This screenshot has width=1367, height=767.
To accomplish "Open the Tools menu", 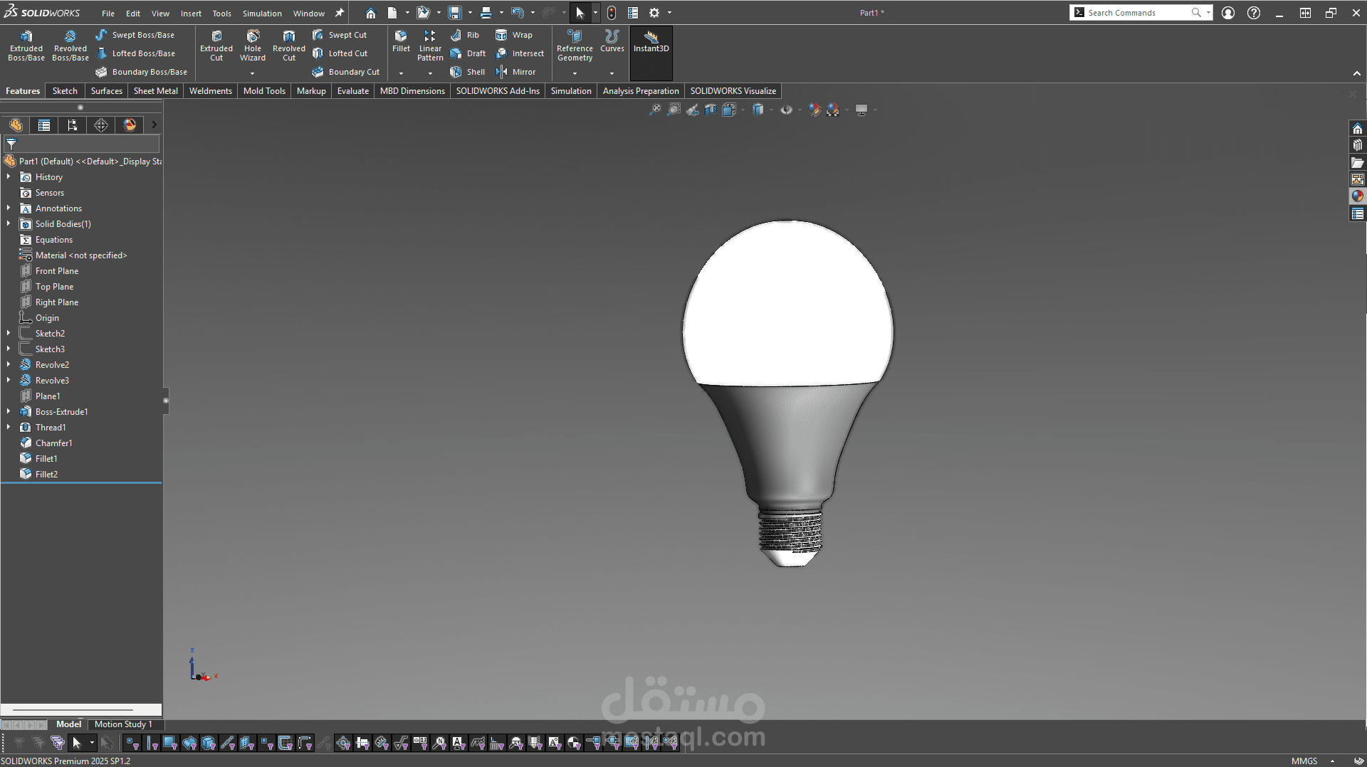I will point(221,14).
